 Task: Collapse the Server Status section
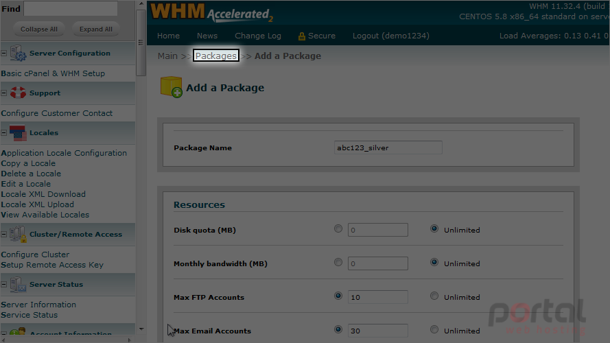4,284
